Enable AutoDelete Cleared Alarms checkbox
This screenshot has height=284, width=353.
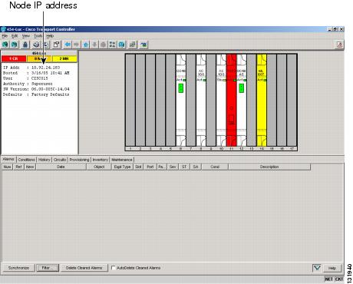point(114,268)
